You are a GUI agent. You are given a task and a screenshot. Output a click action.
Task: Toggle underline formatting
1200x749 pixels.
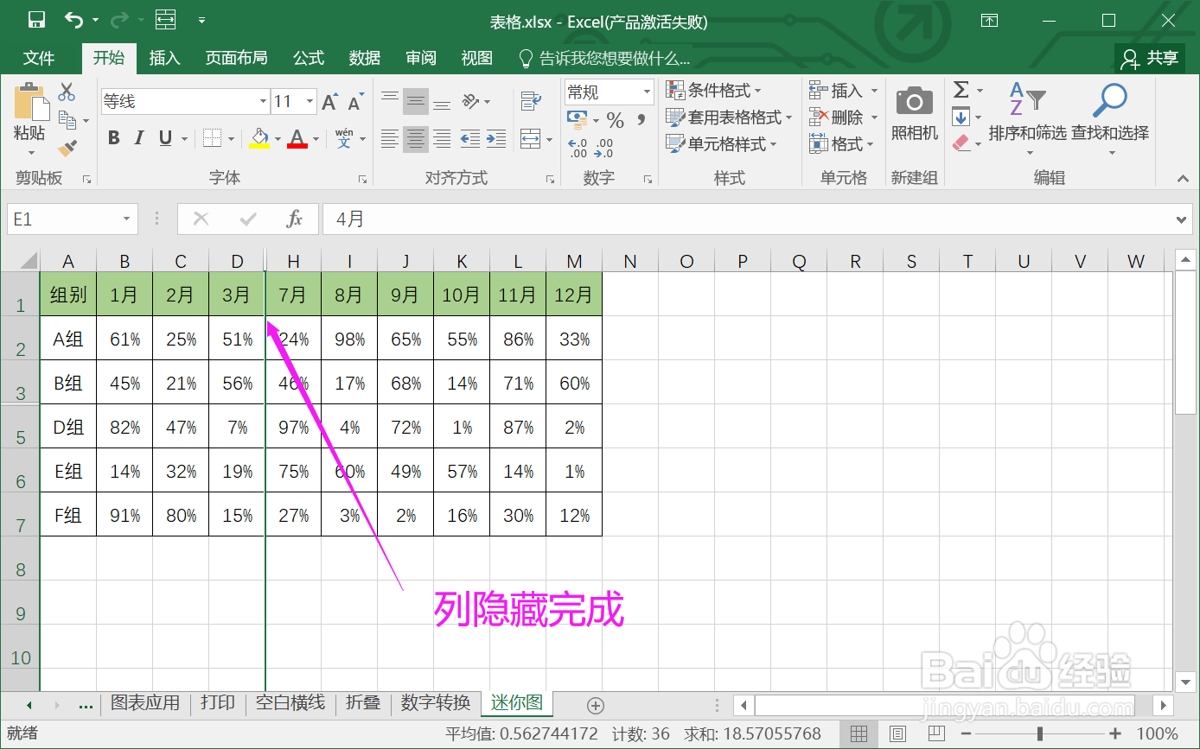(x=166, y=137)
